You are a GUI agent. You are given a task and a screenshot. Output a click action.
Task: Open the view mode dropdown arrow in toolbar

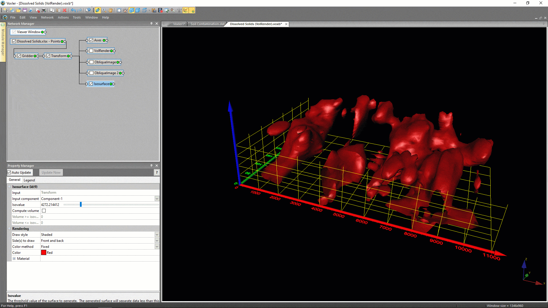coord(149,10)
